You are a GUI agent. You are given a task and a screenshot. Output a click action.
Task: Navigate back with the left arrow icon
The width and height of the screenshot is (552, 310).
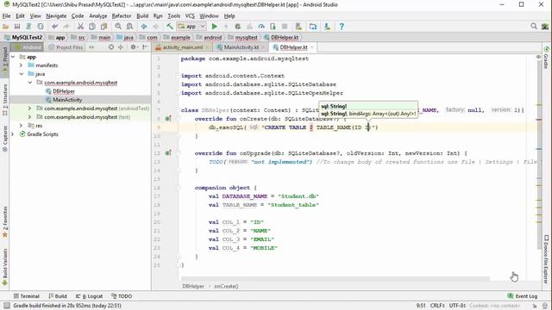tap(144, 27)
